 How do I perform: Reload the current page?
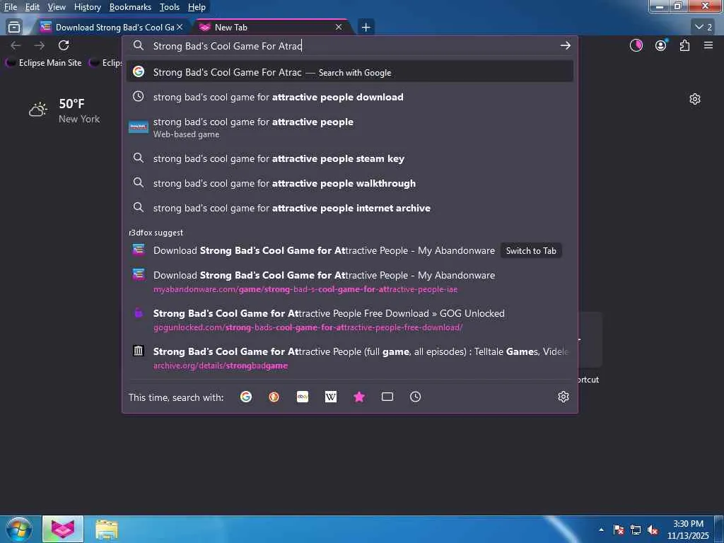click(x=64, y=45)
